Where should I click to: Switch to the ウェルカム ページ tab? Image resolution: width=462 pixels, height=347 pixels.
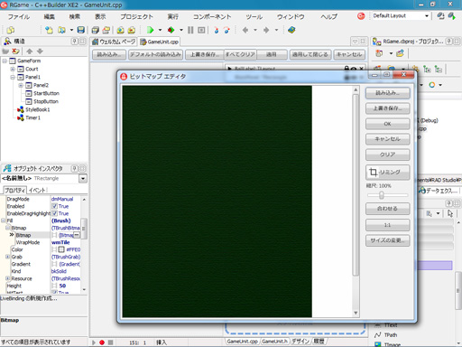click(115, 42)
